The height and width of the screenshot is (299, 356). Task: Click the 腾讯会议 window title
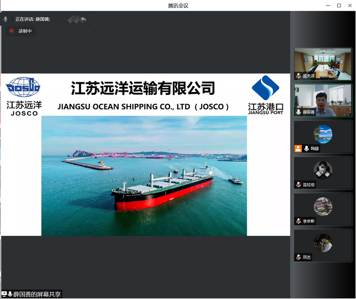(178, 5)
